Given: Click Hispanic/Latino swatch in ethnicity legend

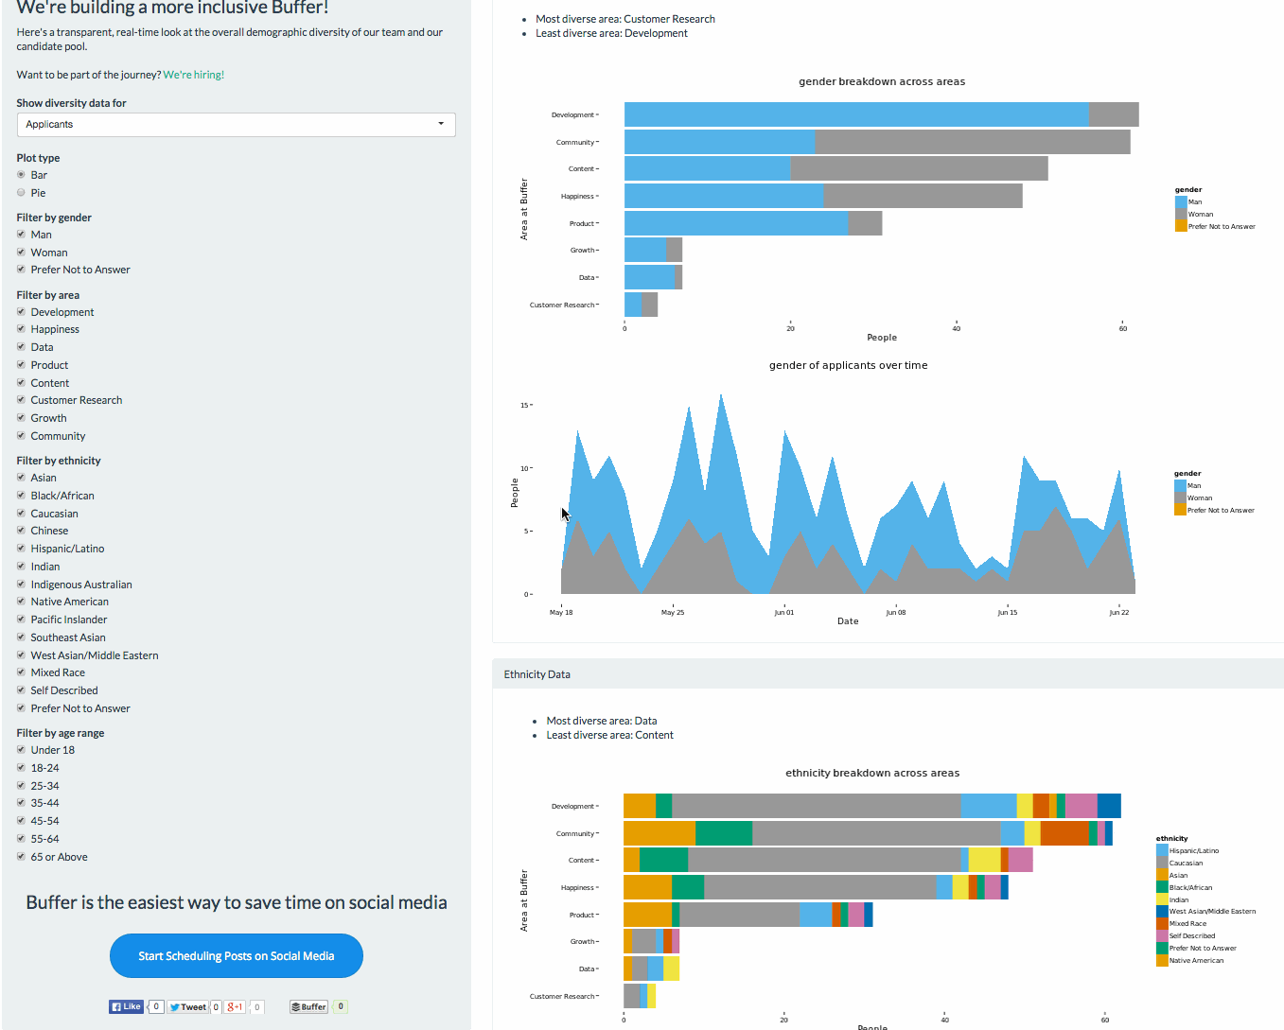Looking at the screenshot, I should (1162, 850).
